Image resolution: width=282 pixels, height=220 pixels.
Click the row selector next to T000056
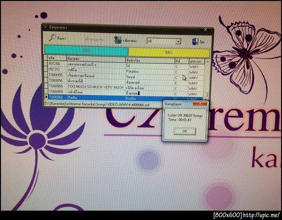(46, 80)
